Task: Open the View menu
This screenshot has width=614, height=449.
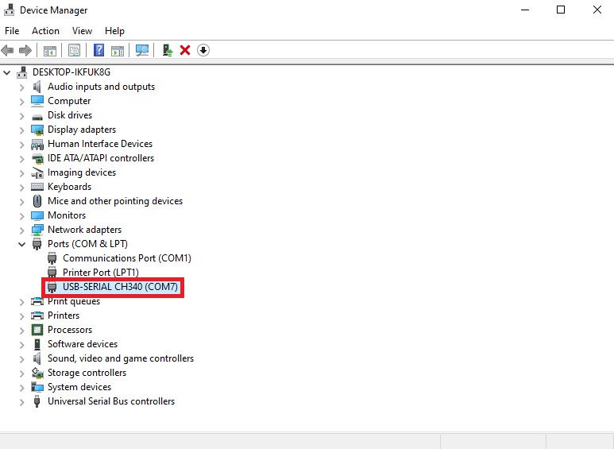Action: coord(82,31)
